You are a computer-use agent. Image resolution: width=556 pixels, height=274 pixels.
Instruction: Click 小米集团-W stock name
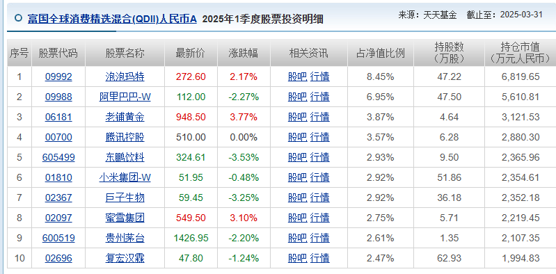(x=125, y=177)
